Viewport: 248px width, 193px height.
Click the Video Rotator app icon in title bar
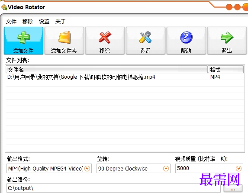pyautogui.click(x=4, y=7)
